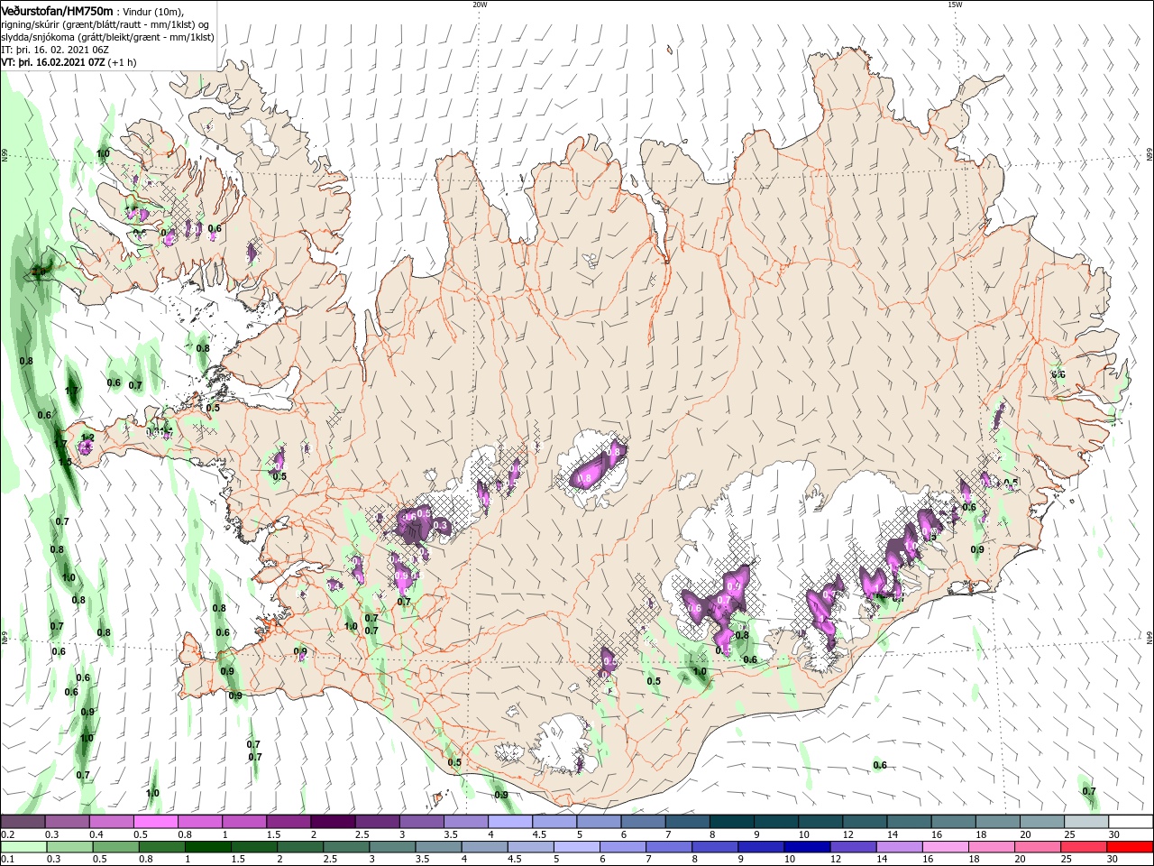Select the 'slydda/snjókoma' description line
The image size is (1154, 866).
tap(107, 37)
